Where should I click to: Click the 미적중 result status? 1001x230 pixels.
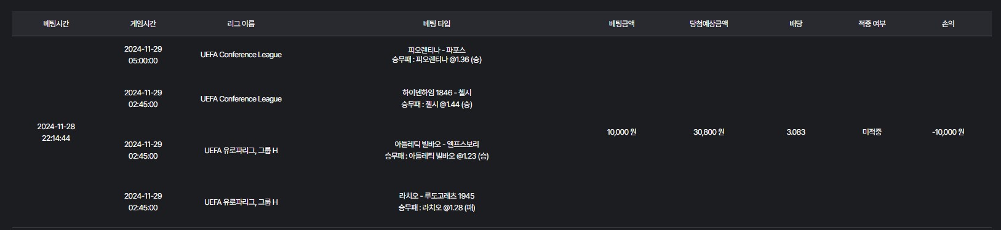872,132
